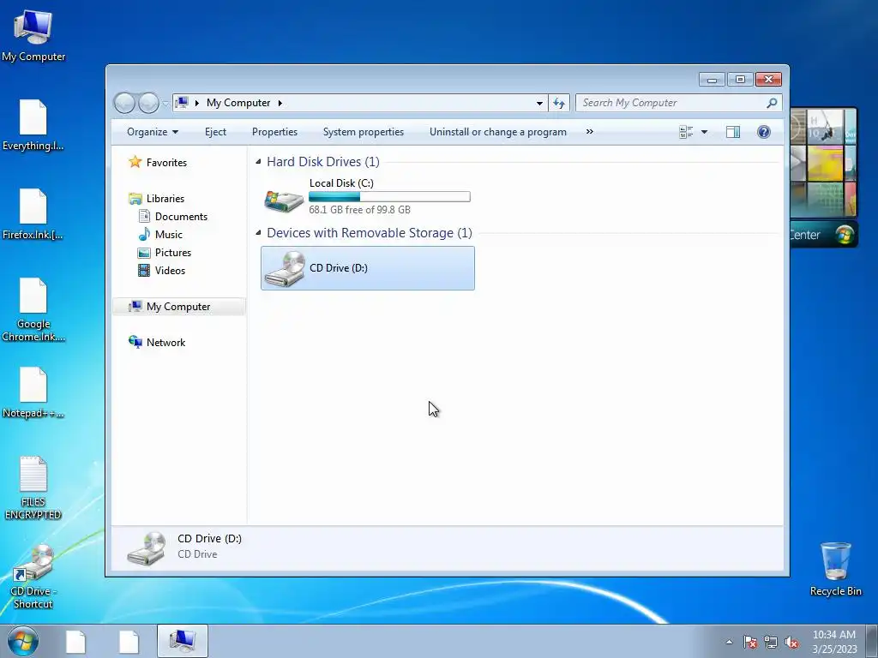Open Videos library
This screenshot has height=658, width=878.
162,270
